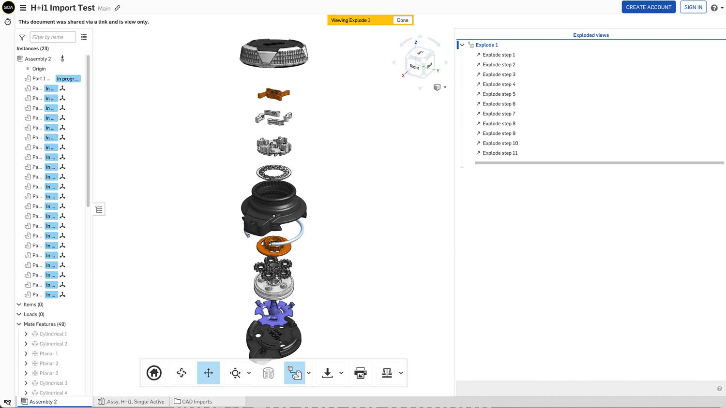Viewport: 726px width, 408px height.
Task: Click the Exploded views horizontal scrollbar
Action: [x=599, y=163]
